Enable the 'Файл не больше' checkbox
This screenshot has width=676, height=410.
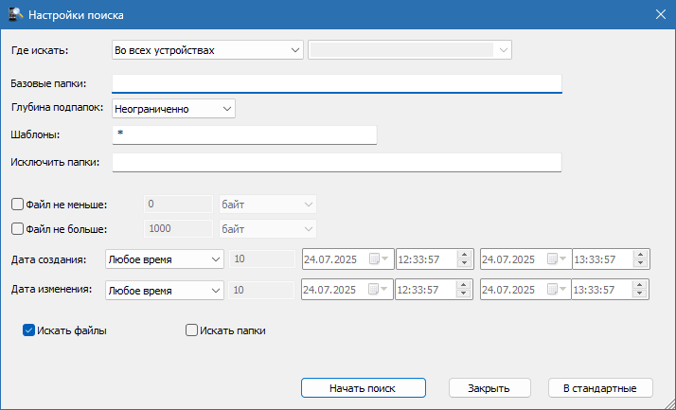(x=17, y=228)
